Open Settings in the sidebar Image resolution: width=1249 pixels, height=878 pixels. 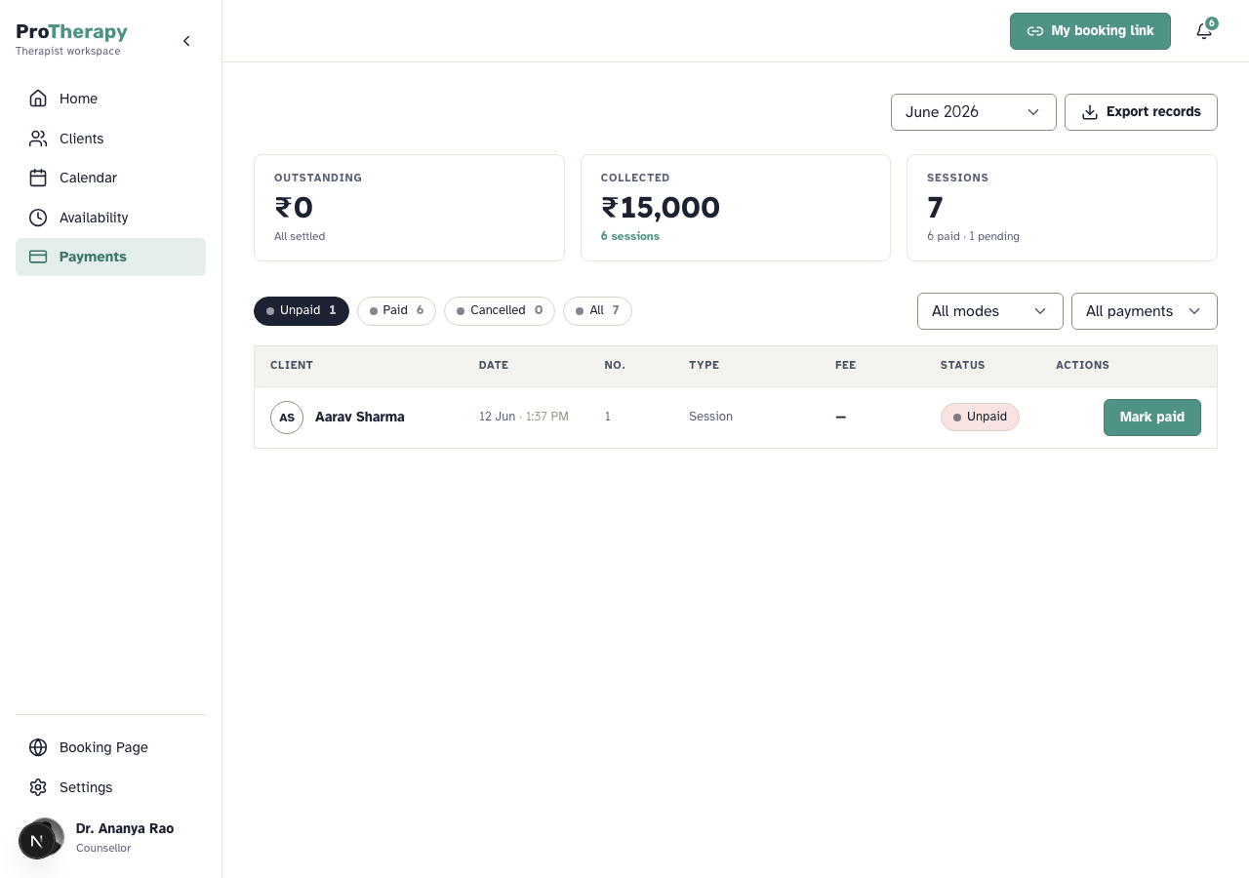(110, 787)
